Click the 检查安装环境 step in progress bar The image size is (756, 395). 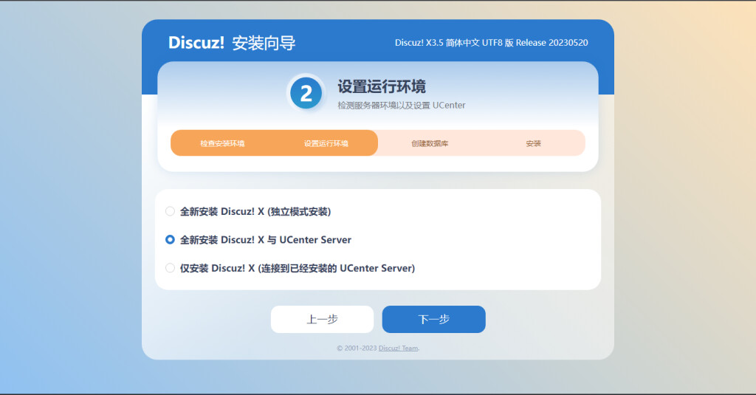tap(222, 143)
